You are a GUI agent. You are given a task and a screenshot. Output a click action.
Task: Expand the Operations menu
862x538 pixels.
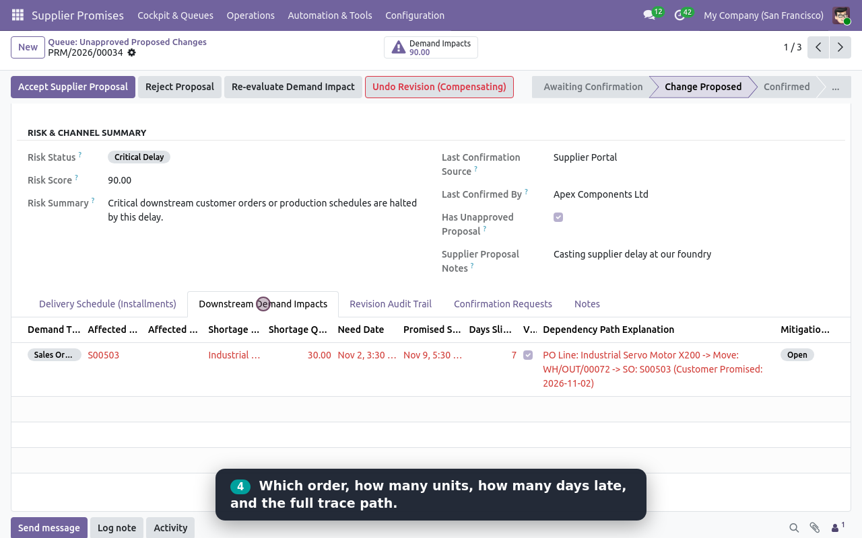coord(251,15)
